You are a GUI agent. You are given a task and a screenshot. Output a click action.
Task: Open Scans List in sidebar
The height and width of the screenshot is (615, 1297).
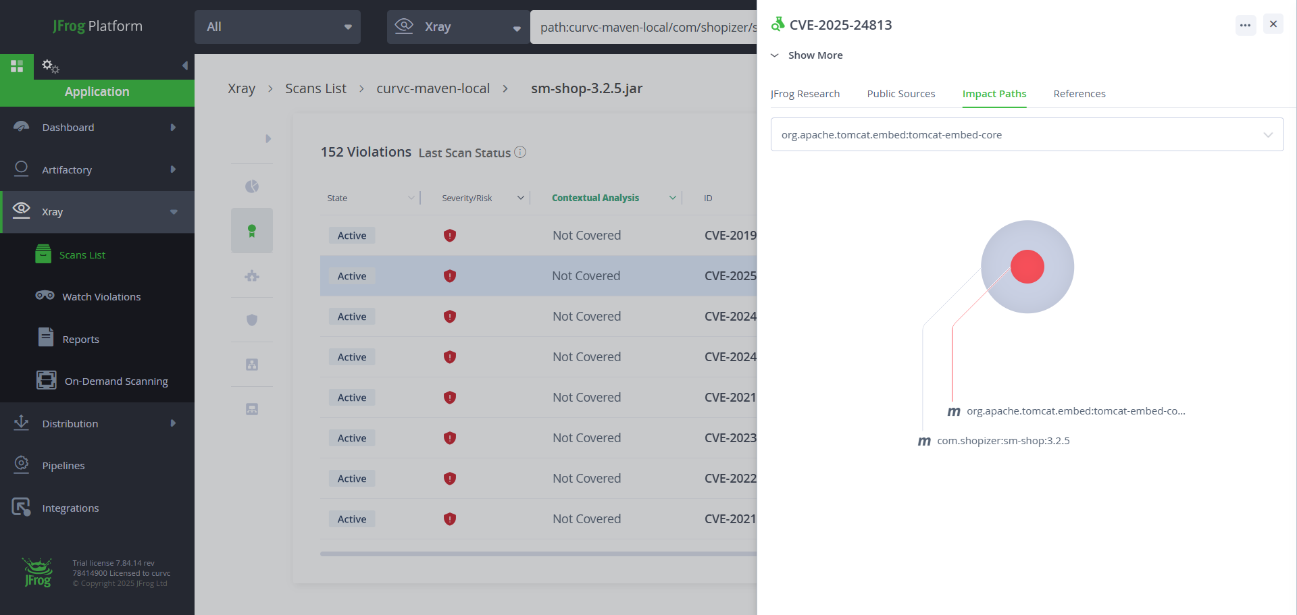pyautogui.click(x=82, y=255)
